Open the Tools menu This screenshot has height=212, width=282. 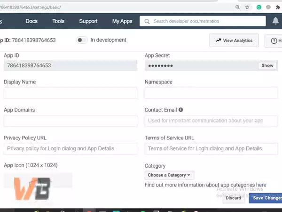coord(58,21)
